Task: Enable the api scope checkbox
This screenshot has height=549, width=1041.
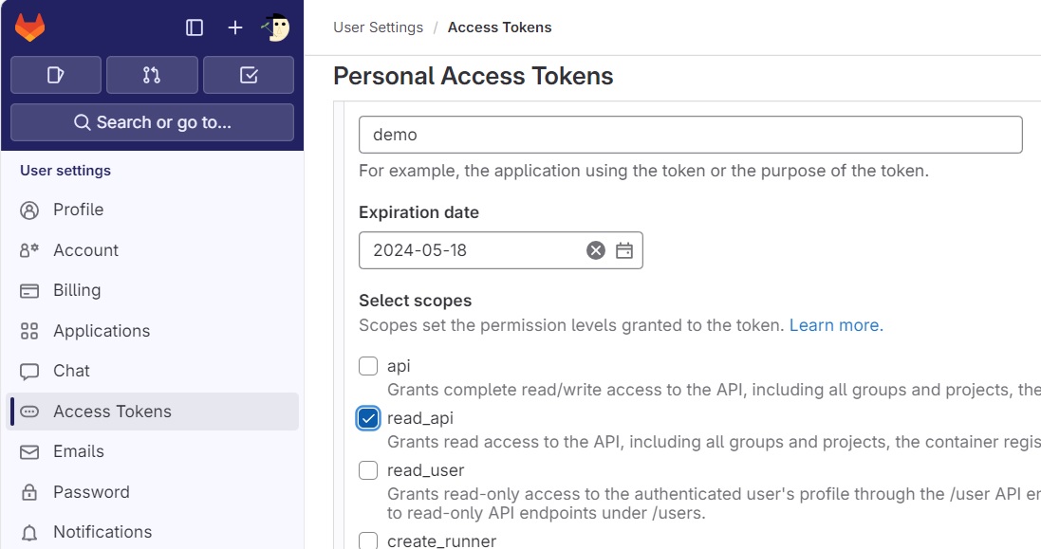Action: click(x=368, y=366)
